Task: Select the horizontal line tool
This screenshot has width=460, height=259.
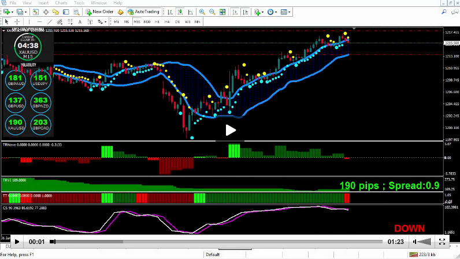Action: coord(39,22)
